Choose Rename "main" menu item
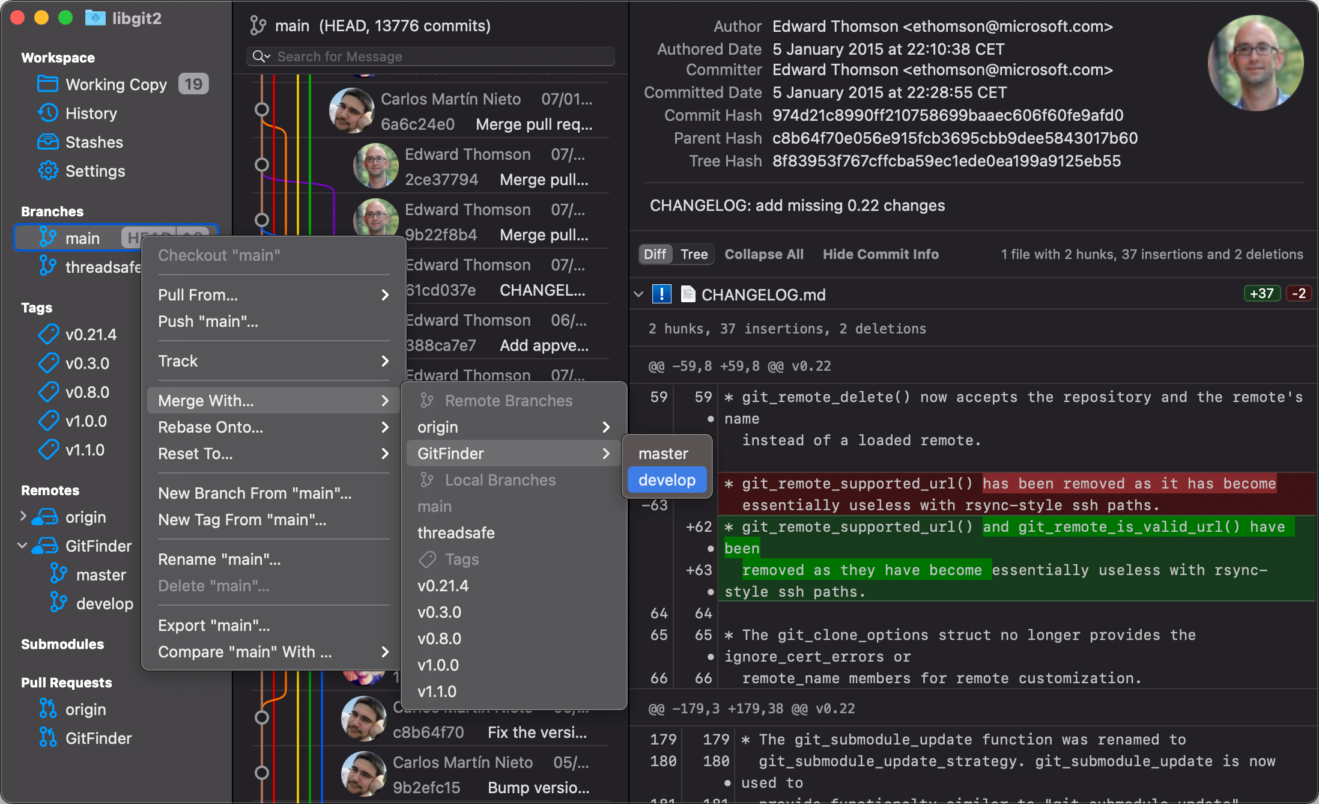 [273, 559]
